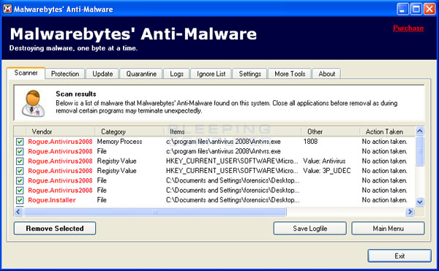Open the Update tab
The image size is (439, 271).
(102, 74)
